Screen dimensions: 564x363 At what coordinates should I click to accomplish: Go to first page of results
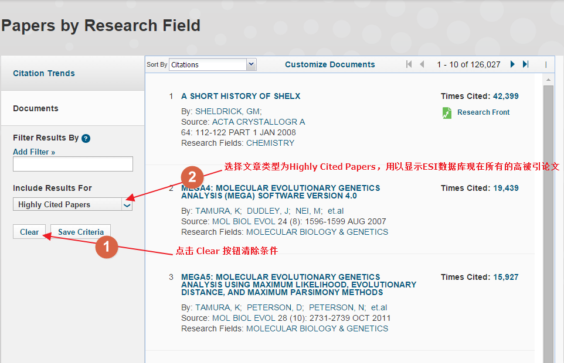tap(409, 64)
